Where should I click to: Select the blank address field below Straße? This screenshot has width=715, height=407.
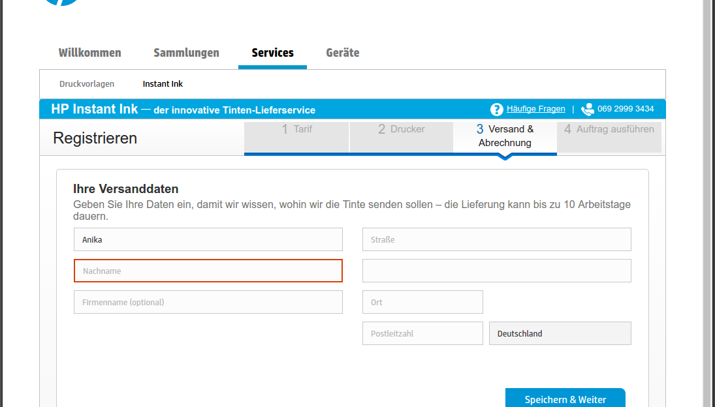(496, 271)
